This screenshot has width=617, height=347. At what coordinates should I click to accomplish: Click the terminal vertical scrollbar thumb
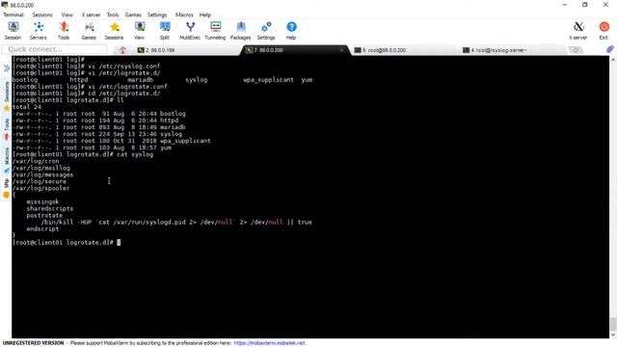pyautogui.click(x=613, y=324)
